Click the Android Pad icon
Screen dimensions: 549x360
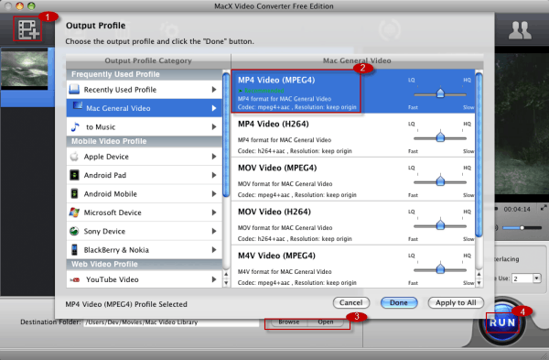click(74, 175)
